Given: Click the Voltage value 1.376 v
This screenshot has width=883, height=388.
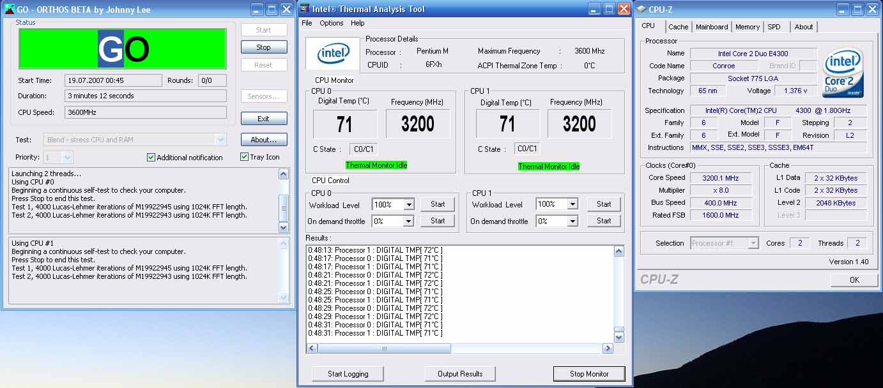Looking at the screenshot, I should [796, 91].
